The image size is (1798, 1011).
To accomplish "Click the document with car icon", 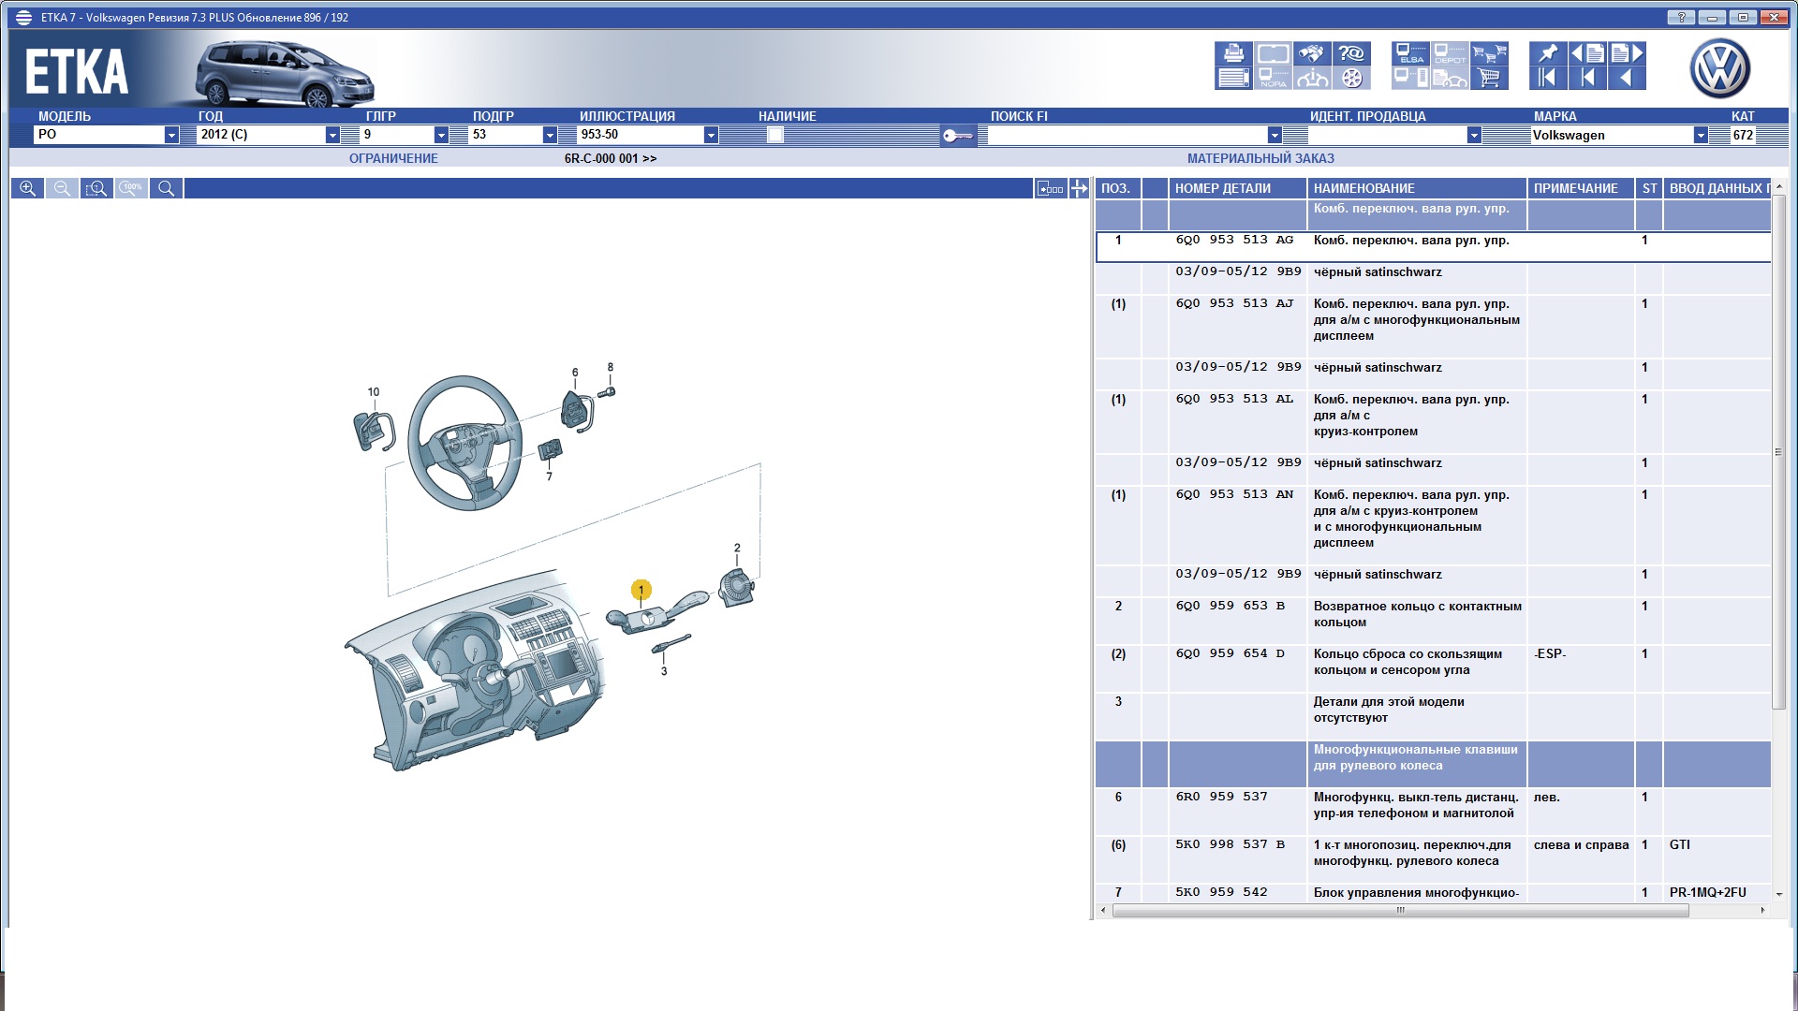I will [1450, 78].
